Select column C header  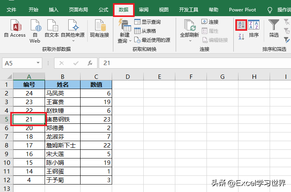pos(96,76)
